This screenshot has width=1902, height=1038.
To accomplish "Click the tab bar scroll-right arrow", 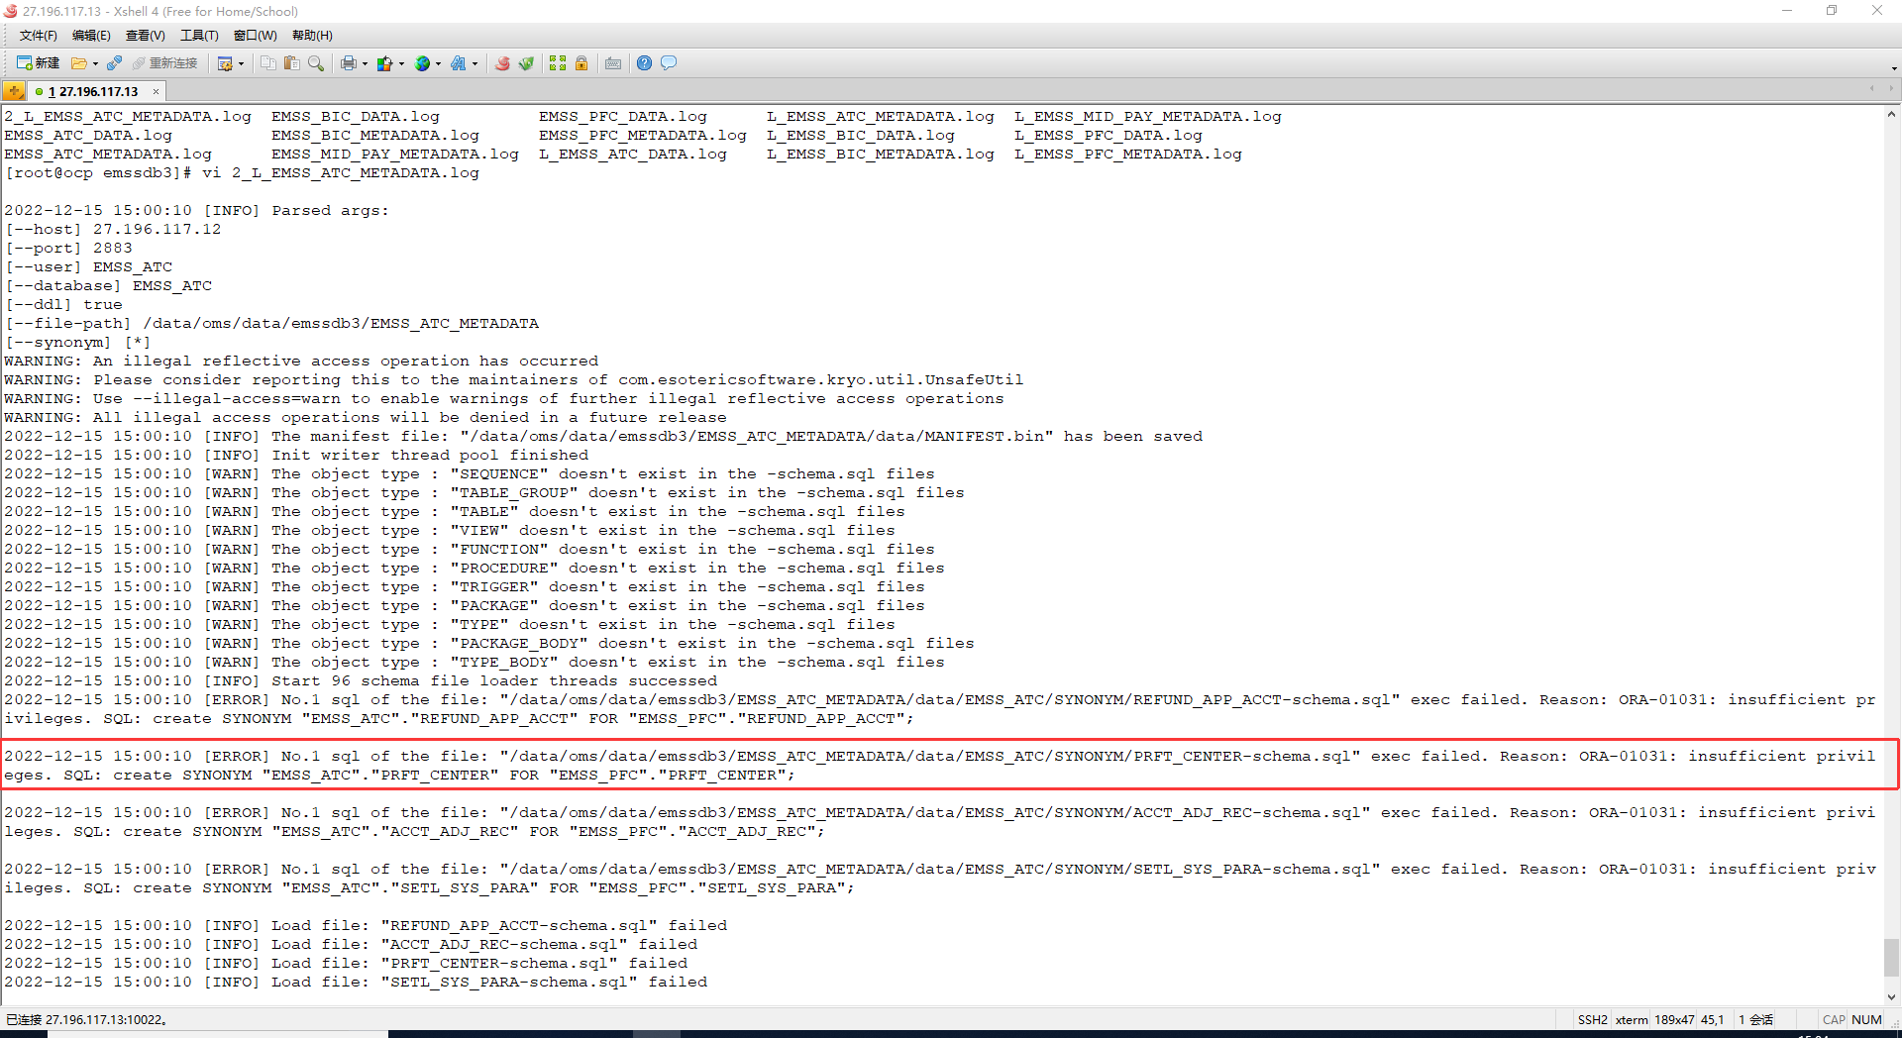I will coord(1891,89).
